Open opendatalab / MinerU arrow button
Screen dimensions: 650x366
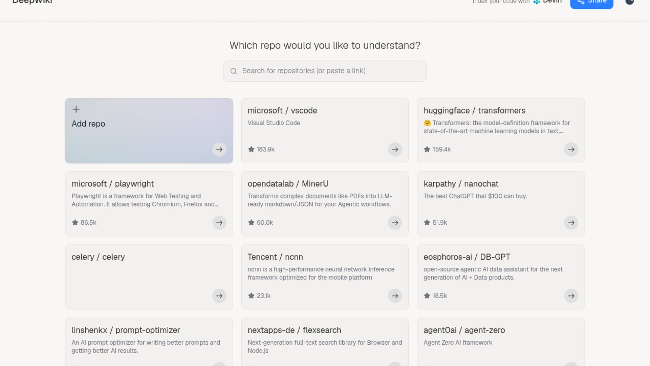tap(395, 223)
